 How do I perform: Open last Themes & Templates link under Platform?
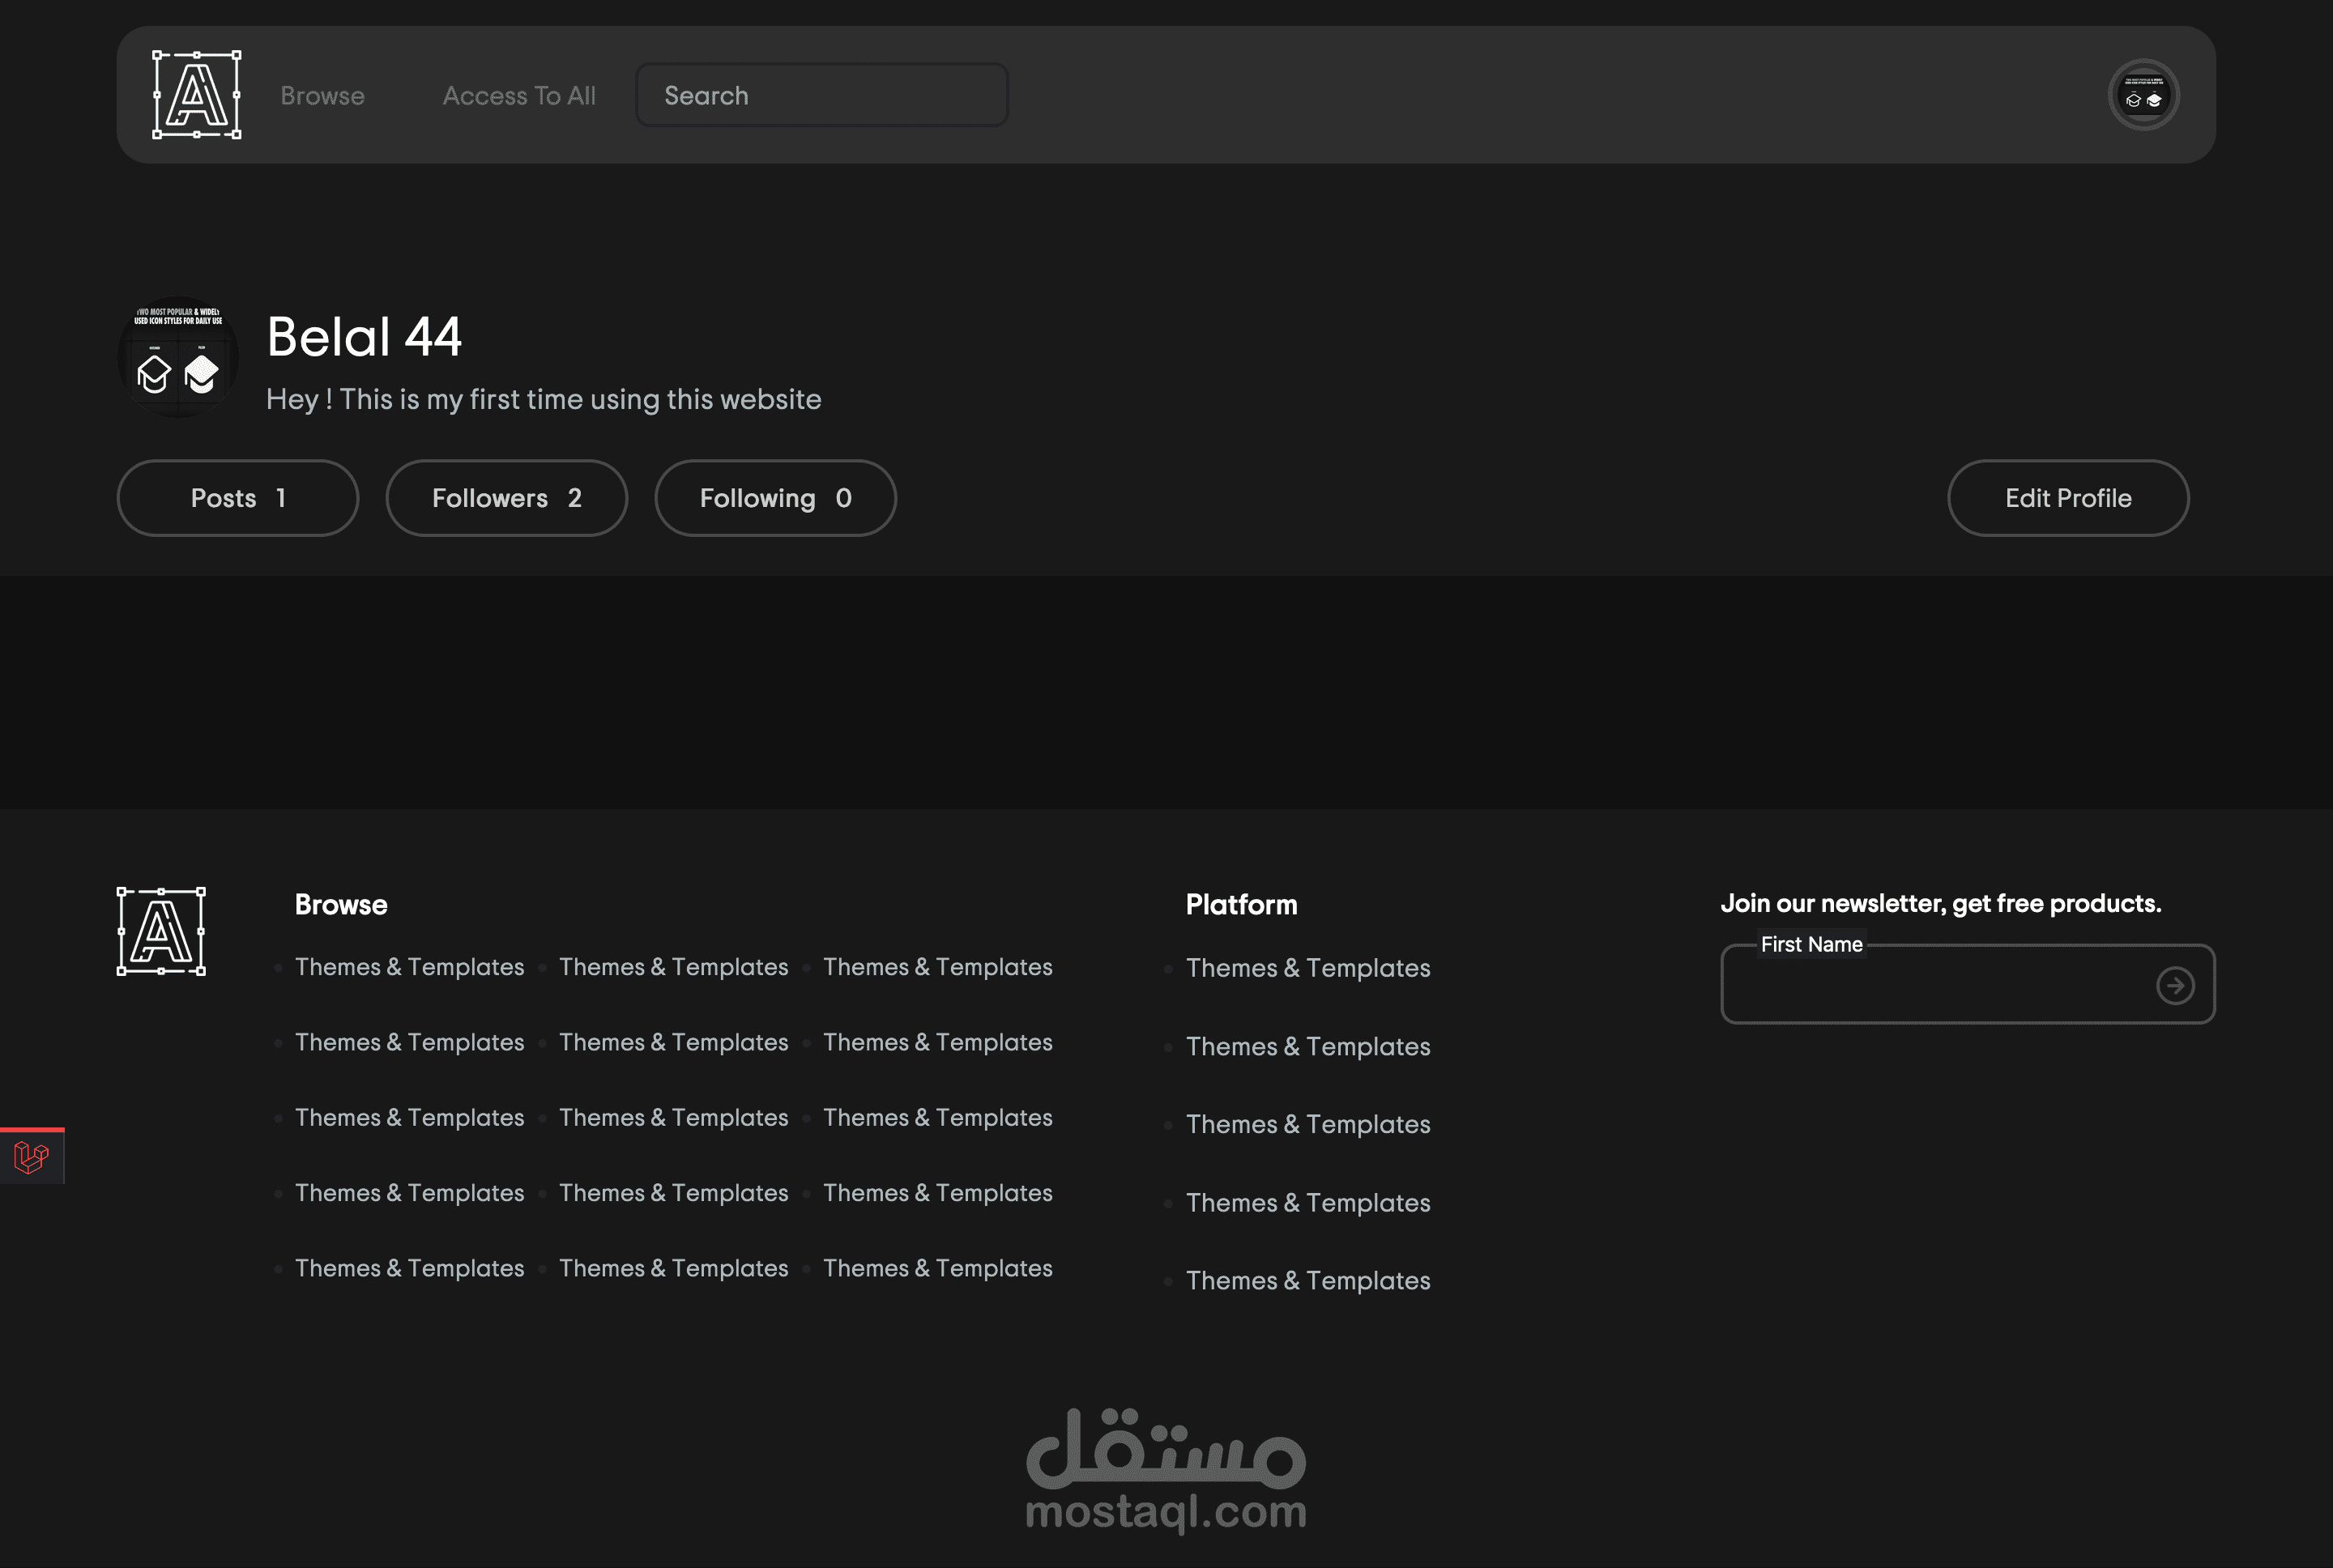click(1308, 1280)
